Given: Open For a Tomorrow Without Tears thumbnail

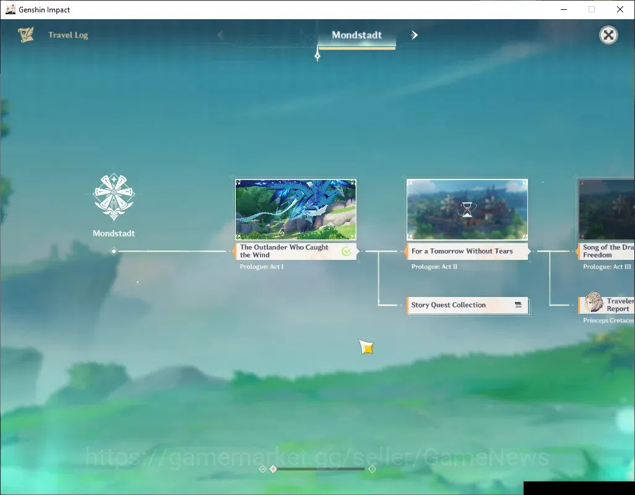Looking at the screenshot, I should pos(467,210).
